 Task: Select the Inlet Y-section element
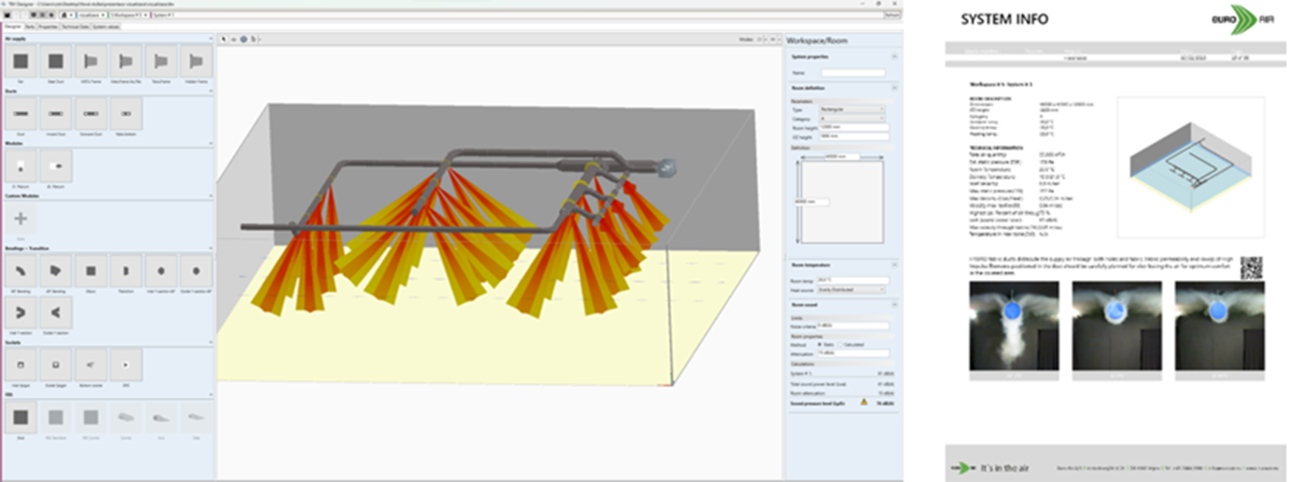[x=21, y=313]
